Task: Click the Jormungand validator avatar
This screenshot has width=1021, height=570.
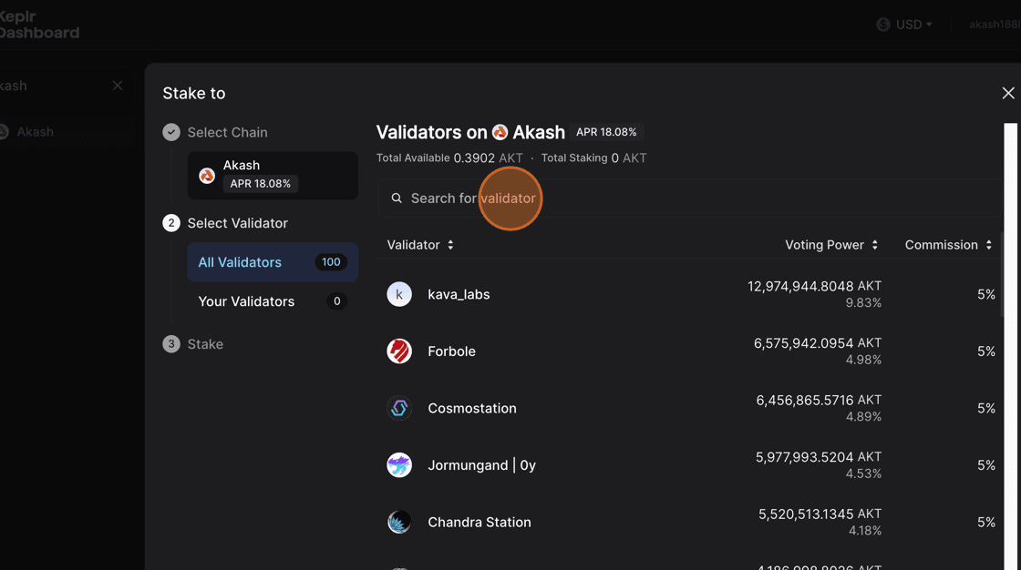Action: [x=399, y=465]
